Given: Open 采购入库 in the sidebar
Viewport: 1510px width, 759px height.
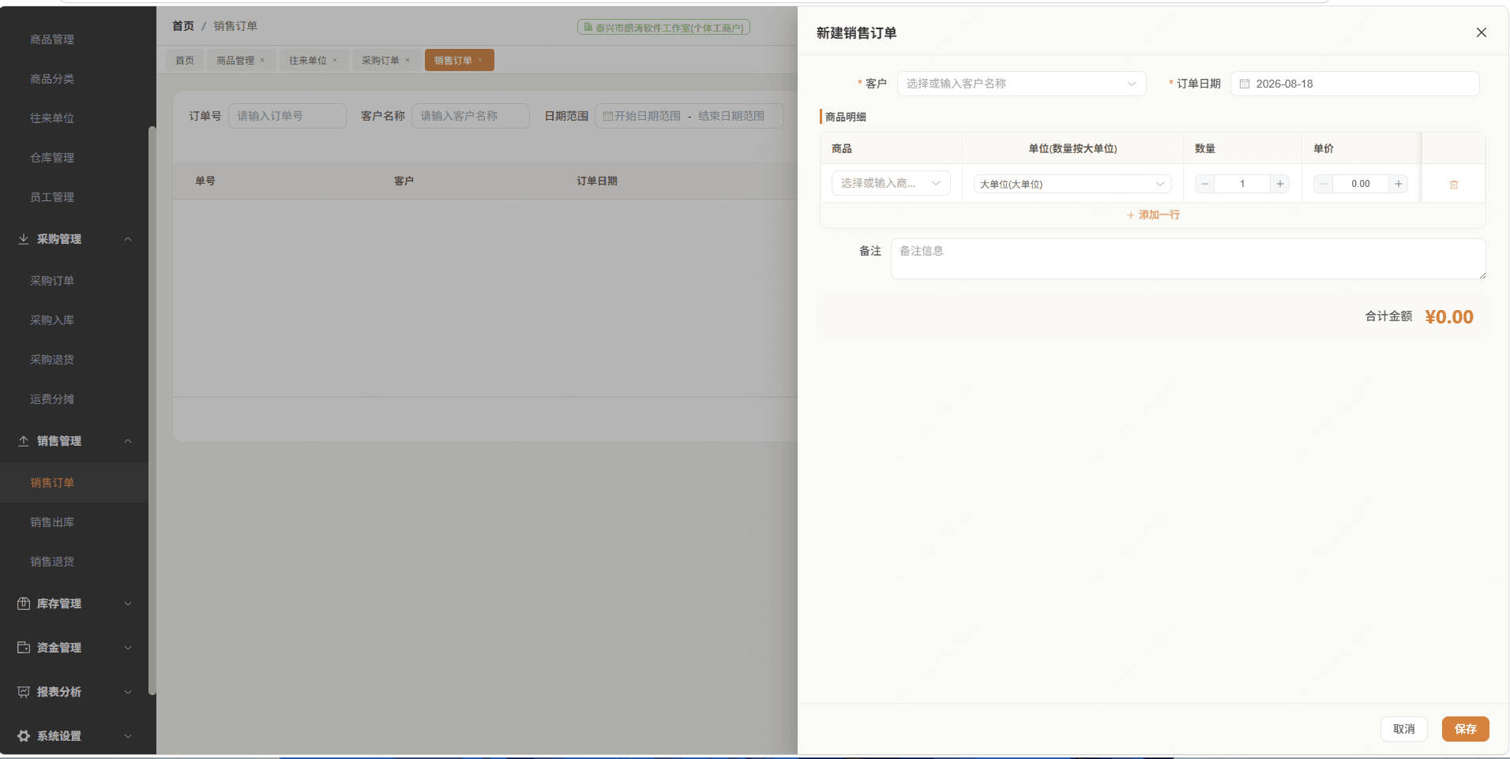Looking at the screenshot, I should 52,320.
